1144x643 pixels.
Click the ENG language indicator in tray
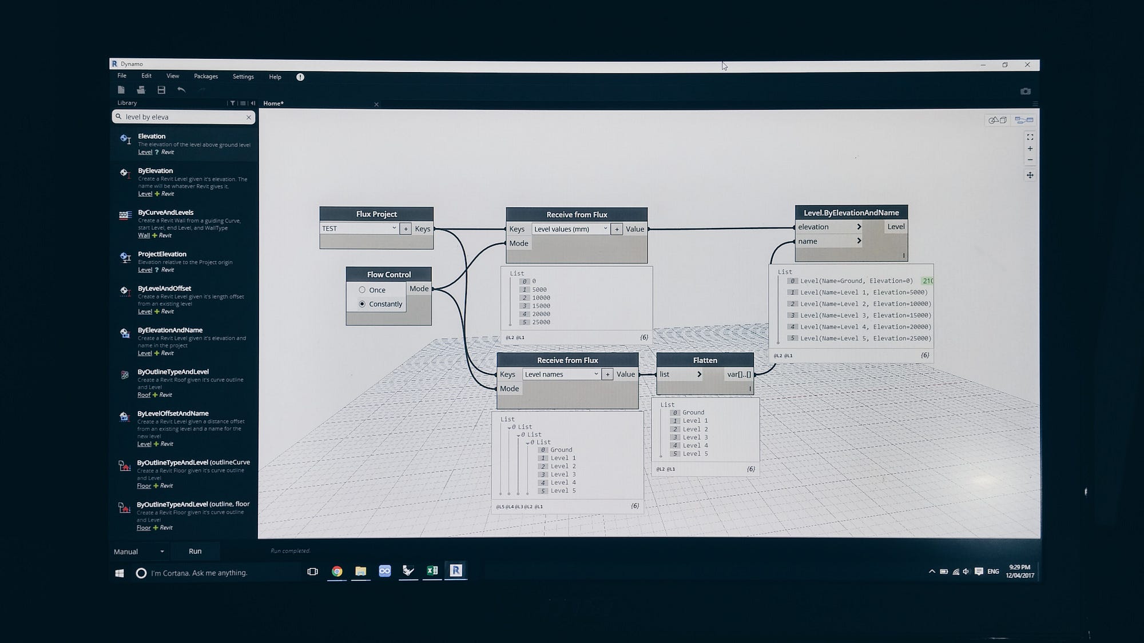(993, 572)
